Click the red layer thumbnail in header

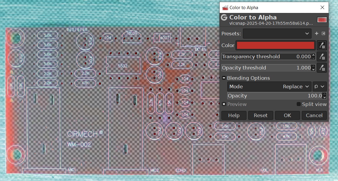click(x=322, y=20)
